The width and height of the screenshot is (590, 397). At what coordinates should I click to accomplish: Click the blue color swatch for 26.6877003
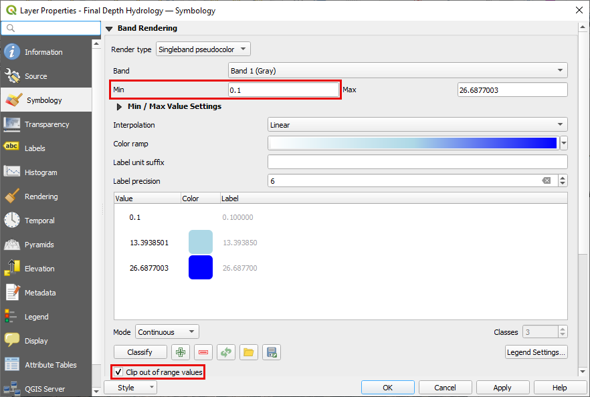pos(201,267)
